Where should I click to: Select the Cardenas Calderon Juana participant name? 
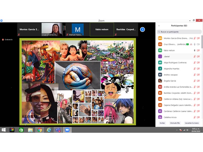tap(178, 111)
